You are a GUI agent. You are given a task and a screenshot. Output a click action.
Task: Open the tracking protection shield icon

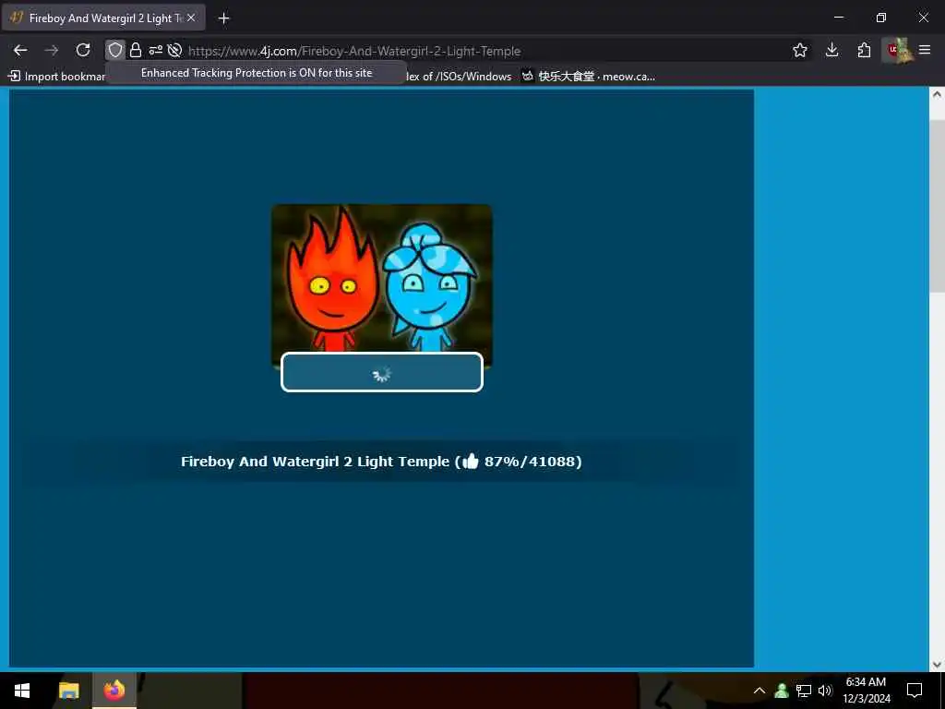pos(115,50)
